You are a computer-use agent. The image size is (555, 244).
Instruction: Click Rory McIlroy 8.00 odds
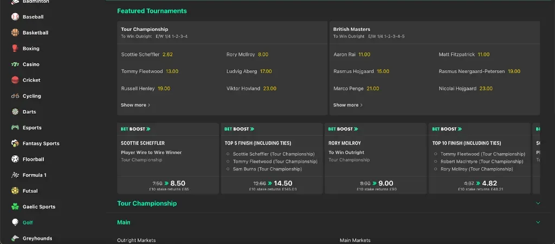263,55
